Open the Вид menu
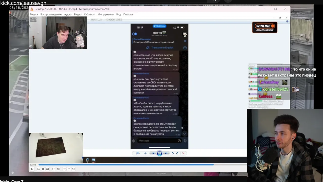The height and width of the screenshot is (182, 323). tap(118, 14)
